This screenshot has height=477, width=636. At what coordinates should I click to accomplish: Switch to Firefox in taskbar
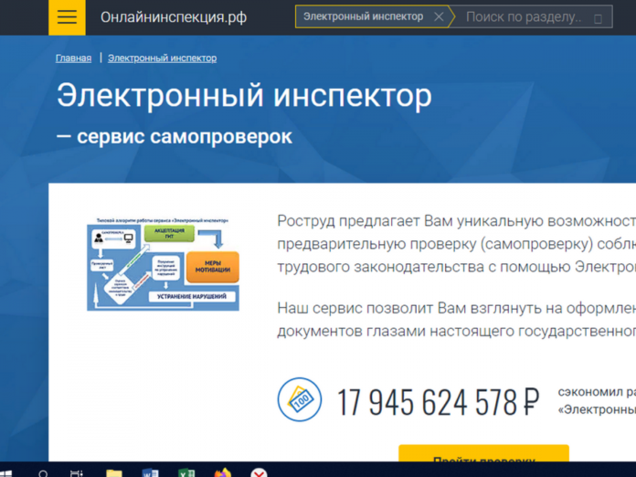(x=223, y=472)
